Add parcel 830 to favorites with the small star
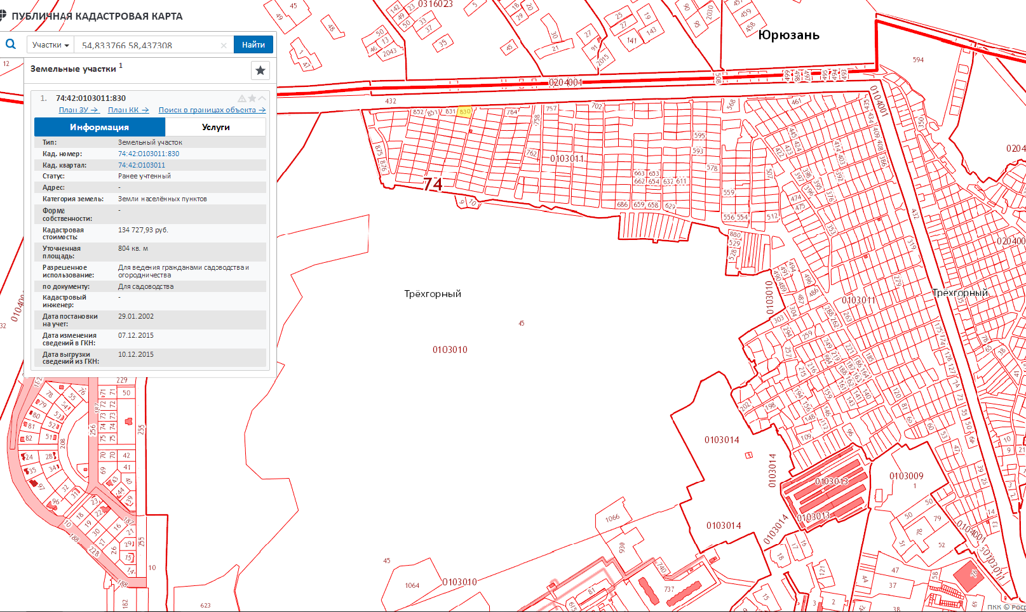Screen dimensions: 1026x612 (x=252, y=98)
